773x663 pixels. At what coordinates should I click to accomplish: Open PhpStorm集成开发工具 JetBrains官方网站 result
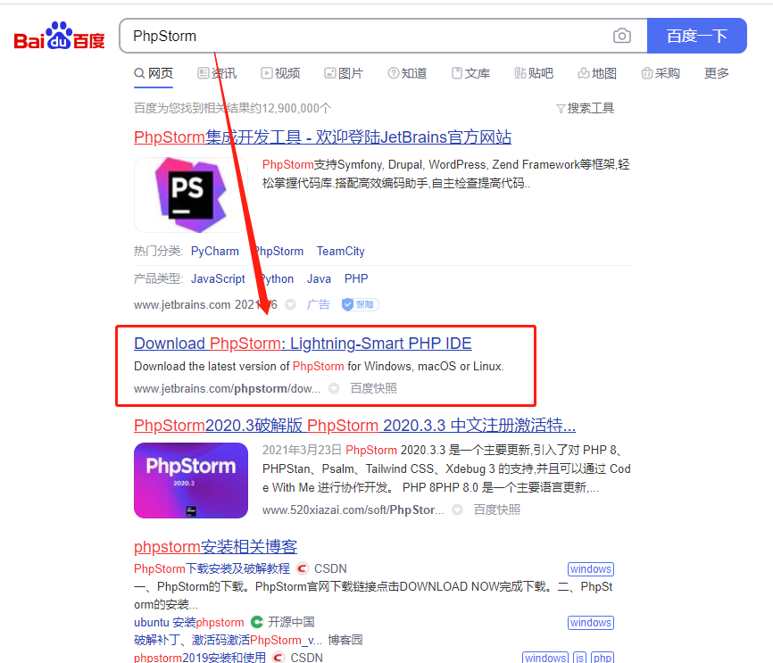(x=322, y=137)
